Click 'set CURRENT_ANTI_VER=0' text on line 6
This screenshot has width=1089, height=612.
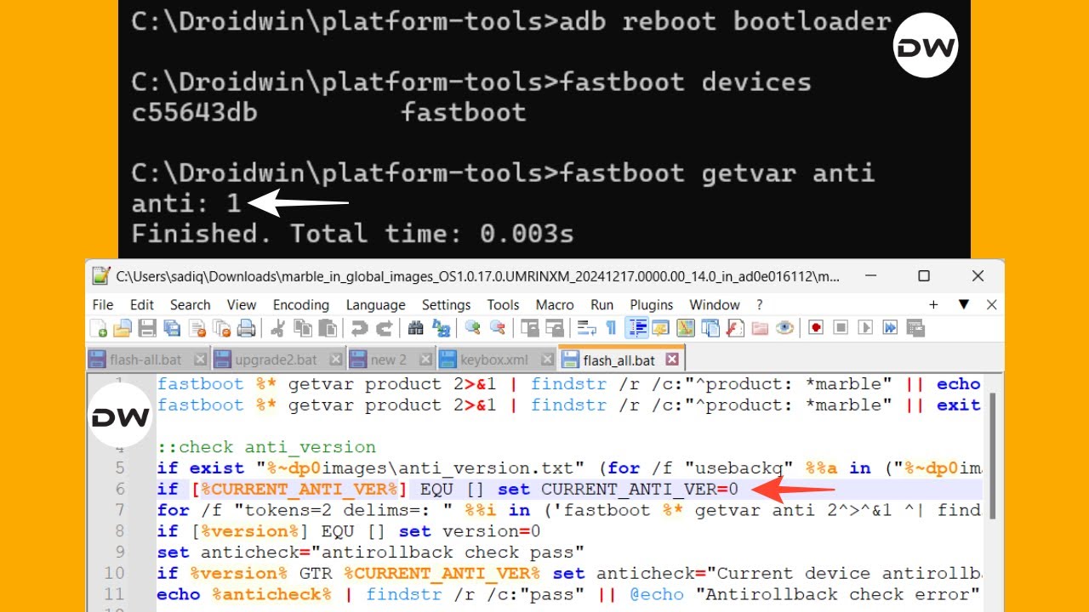[x=619, y=489]
